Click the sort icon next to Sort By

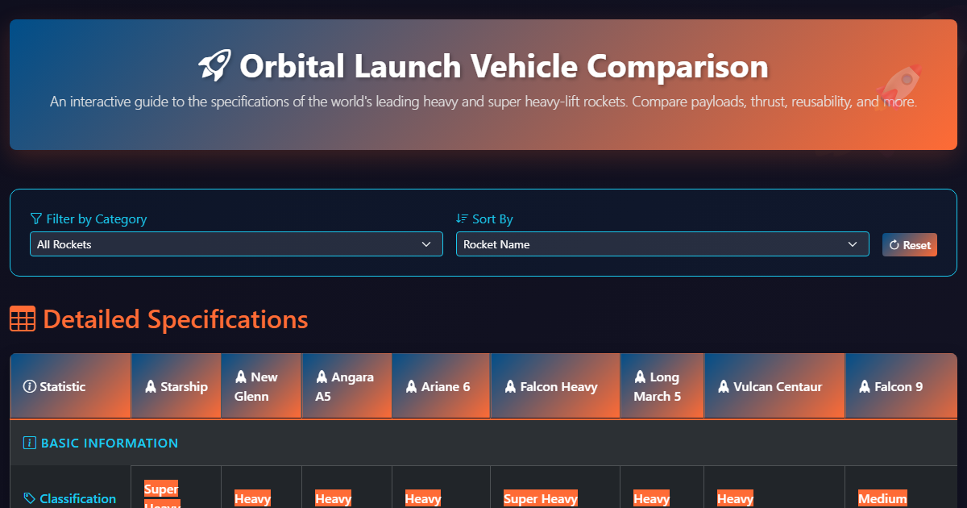click(x=462, y=219)
